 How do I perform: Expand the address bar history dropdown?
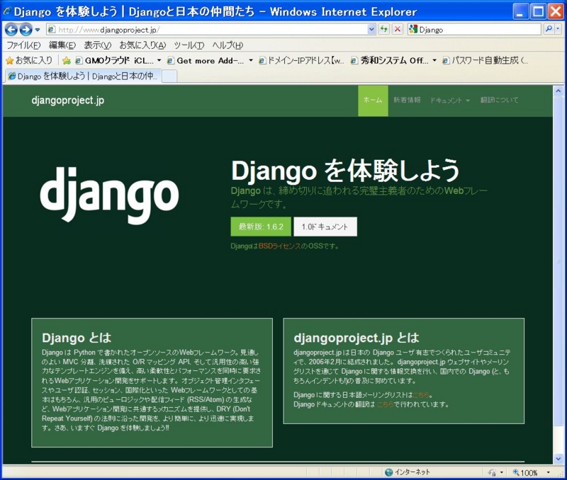click(x=371, y=30)
